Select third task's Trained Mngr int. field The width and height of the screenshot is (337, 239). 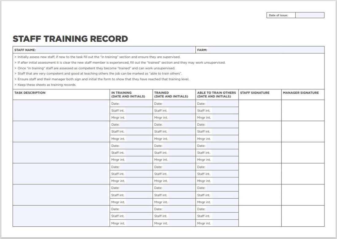pyautogui.click(x=182, y=160)
